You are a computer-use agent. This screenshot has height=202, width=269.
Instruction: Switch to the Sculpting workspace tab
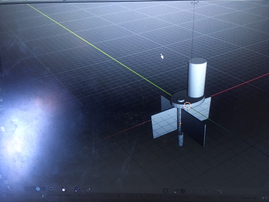227,198
